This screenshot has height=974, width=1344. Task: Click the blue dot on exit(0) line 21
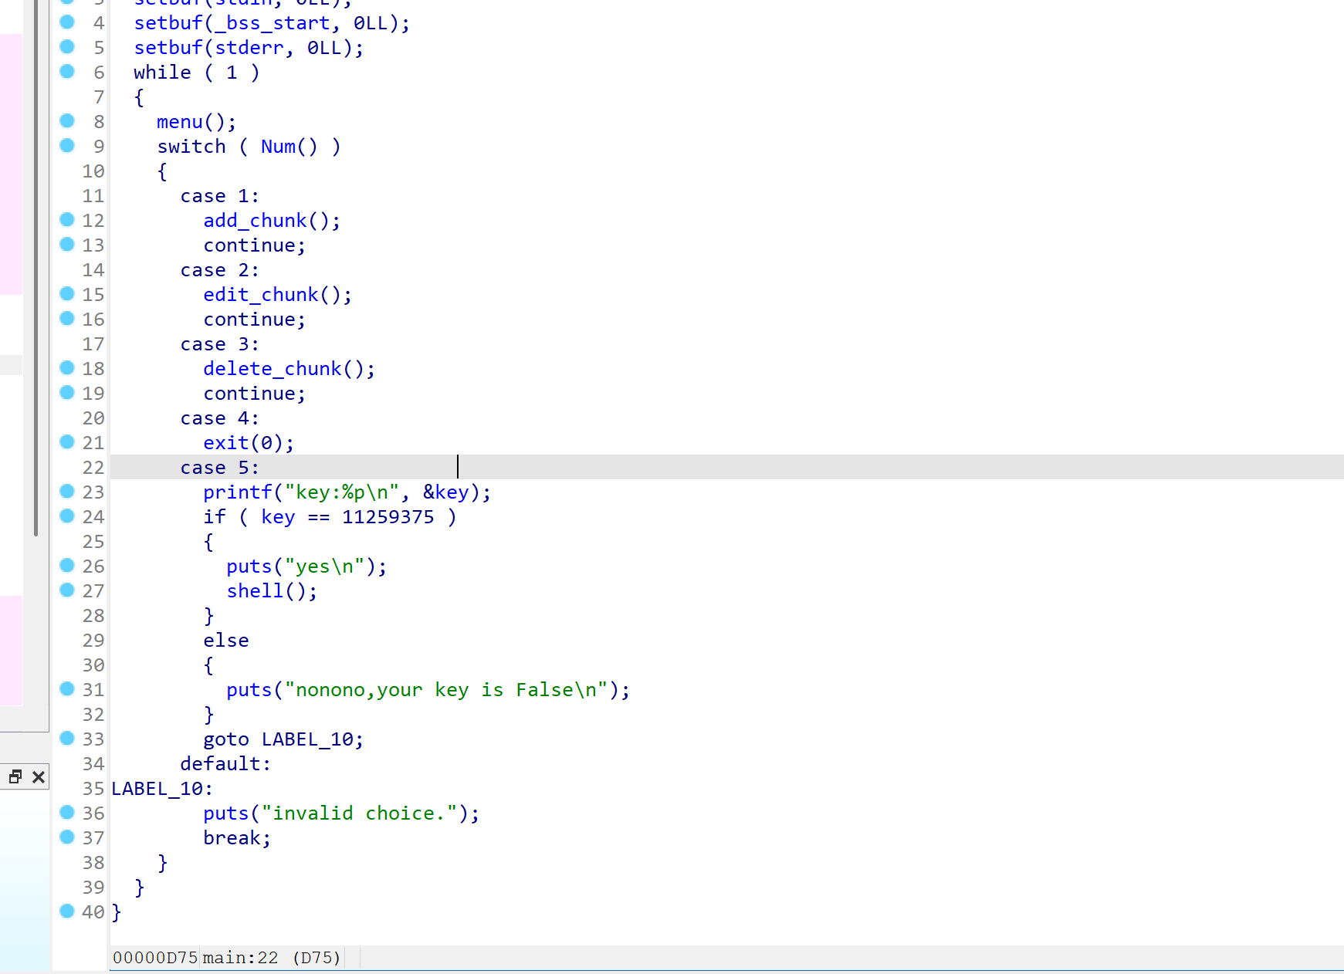pyautogui.click(x=67, y=442)
